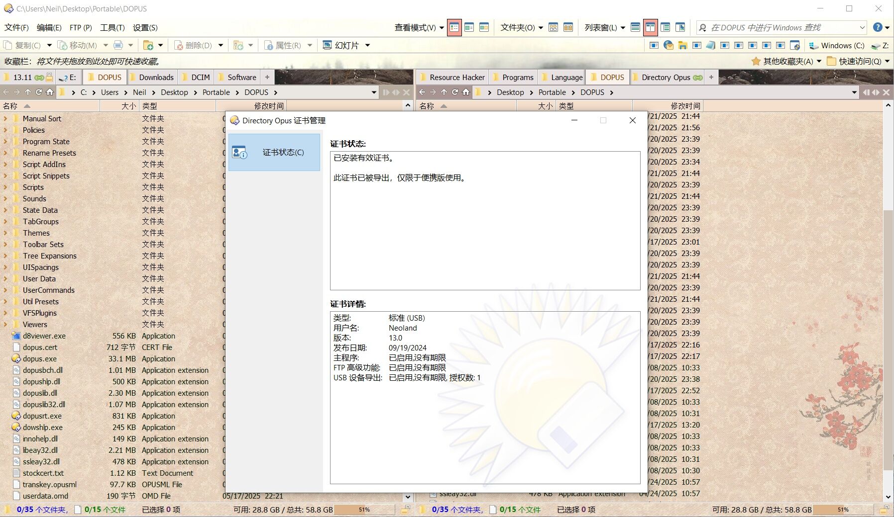Open the FTP (P) menu
The height and width of the screenshot is (517, 894).
point(81,27)
